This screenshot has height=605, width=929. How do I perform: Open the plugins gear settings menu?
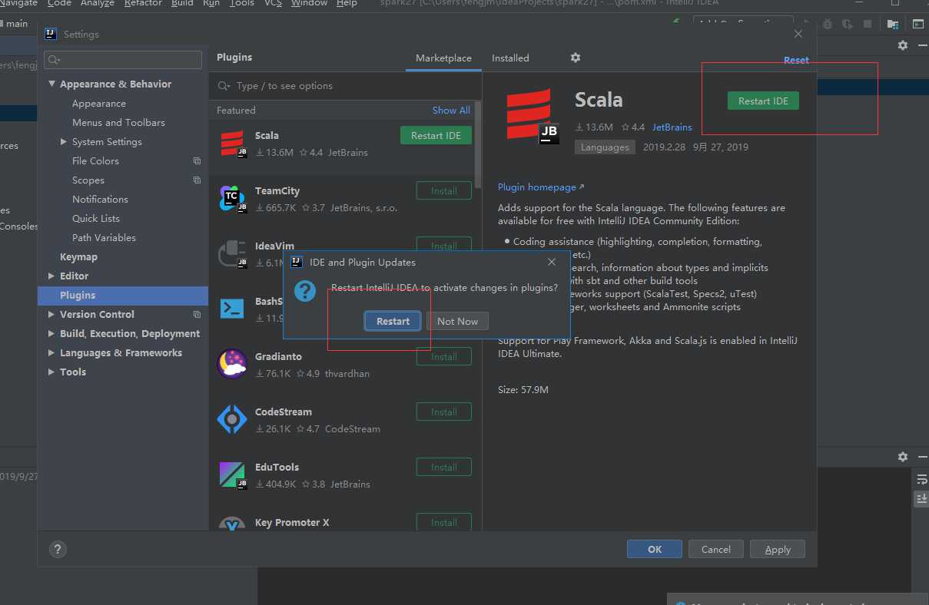click(576, 58)
